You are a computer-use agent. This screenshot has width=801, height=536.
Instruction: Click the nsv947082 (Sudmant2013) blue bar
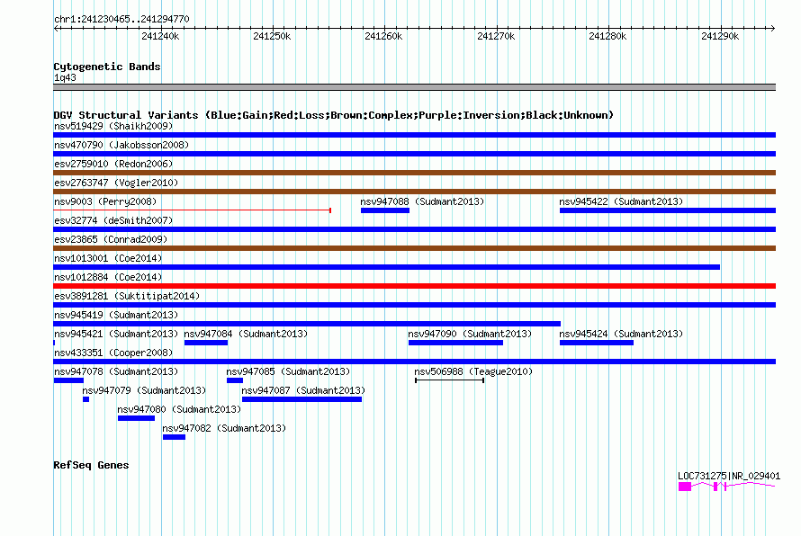coord(175,437)
